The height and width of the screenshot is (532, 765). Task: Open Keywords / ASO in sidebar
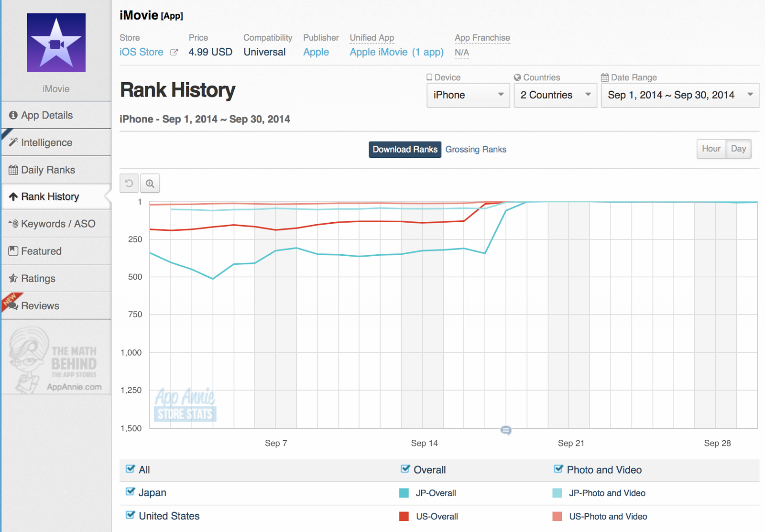[56, 224]
